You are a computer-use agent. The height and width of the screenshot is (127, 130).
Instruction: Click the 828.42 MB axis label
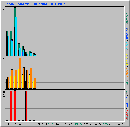(4, 97)
